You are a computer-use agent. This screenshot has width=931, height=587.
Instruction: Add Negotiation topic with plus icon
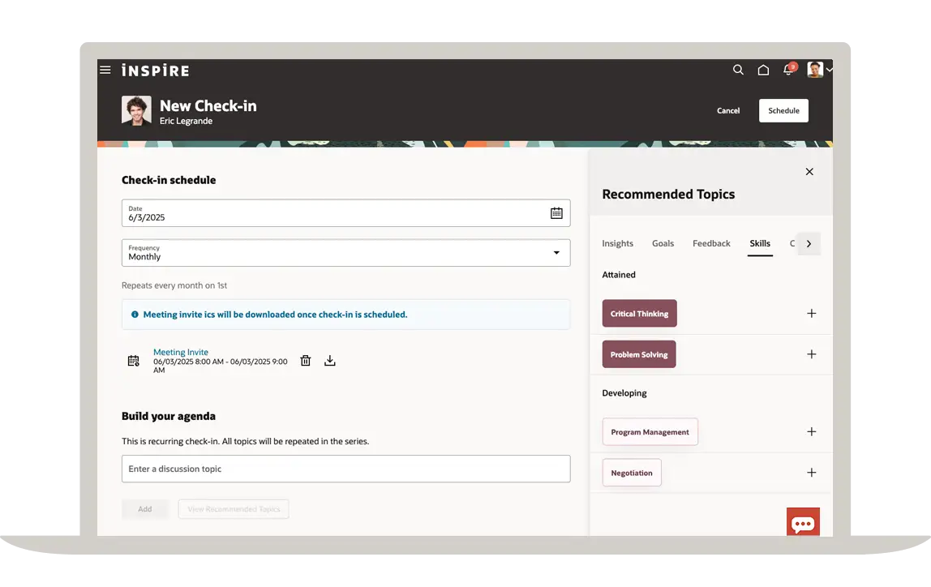[x=811, y=473]
